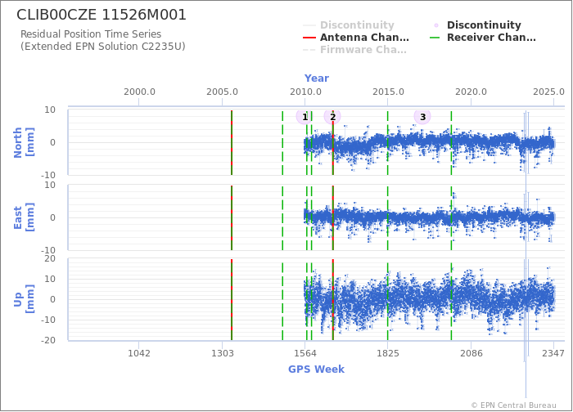This screenshot has height=412, width=573.
Task: Click the GPS week 2086 tick label
Action: click(x=471, y=353)
